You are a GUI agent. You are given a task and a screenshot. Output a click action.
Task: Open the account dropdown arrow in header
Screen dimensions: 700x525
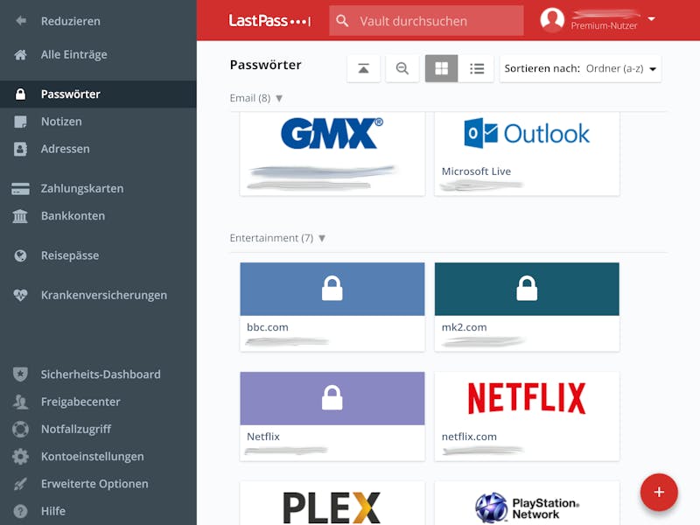coord(651,18)
